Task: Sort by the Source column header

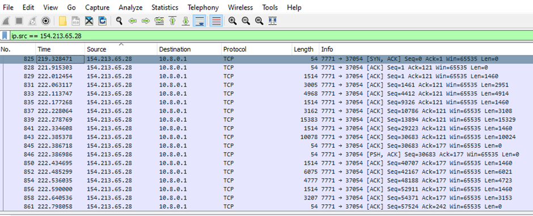Action: point(121,49)
